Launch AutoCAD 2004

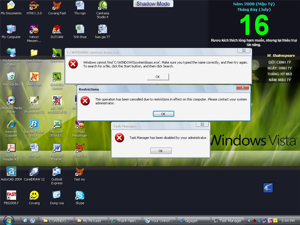11,174
